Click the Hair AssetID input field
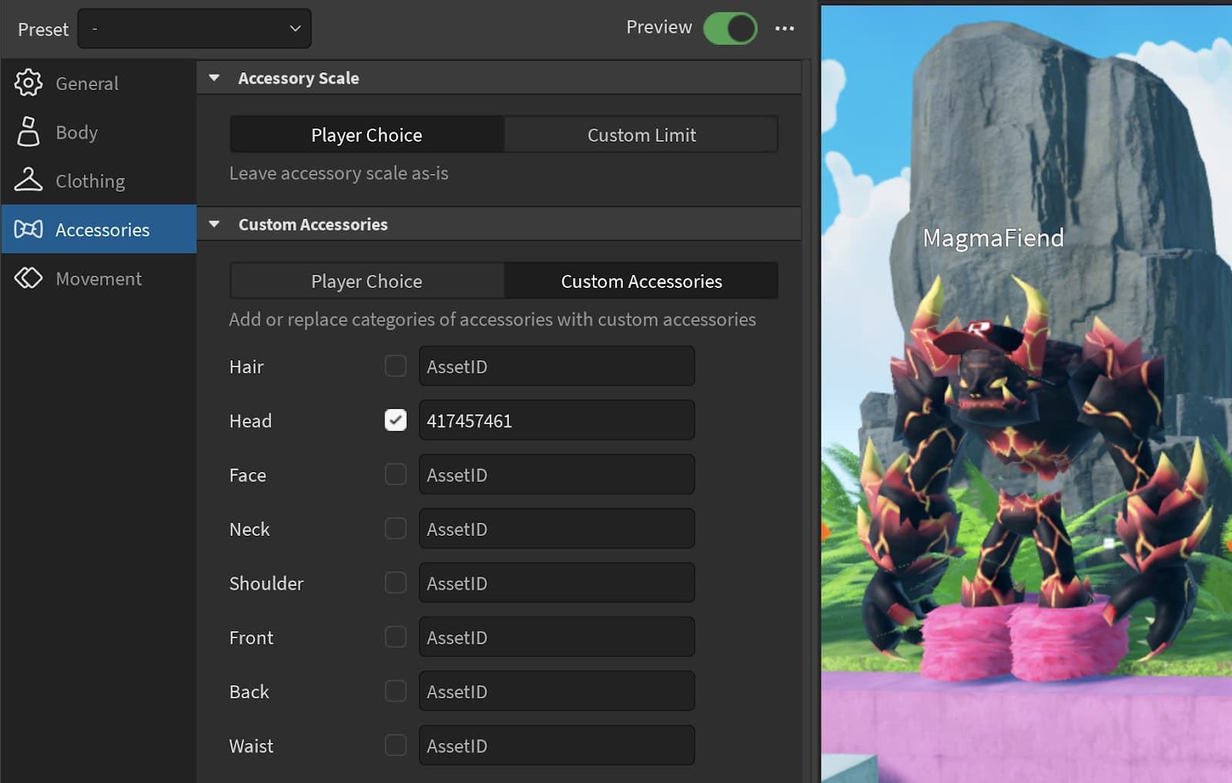This screenshot has height=783, width=1232. pos(557,366)
